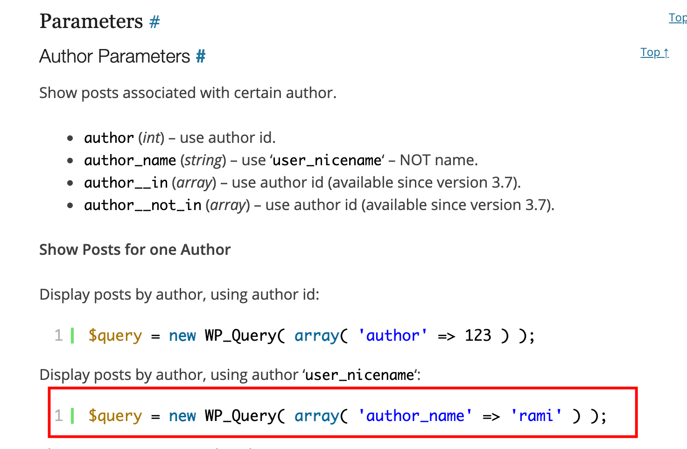Click the 'author' string in first code block
This screenshot has height=449, width=687.
click(x=393, y=335)
